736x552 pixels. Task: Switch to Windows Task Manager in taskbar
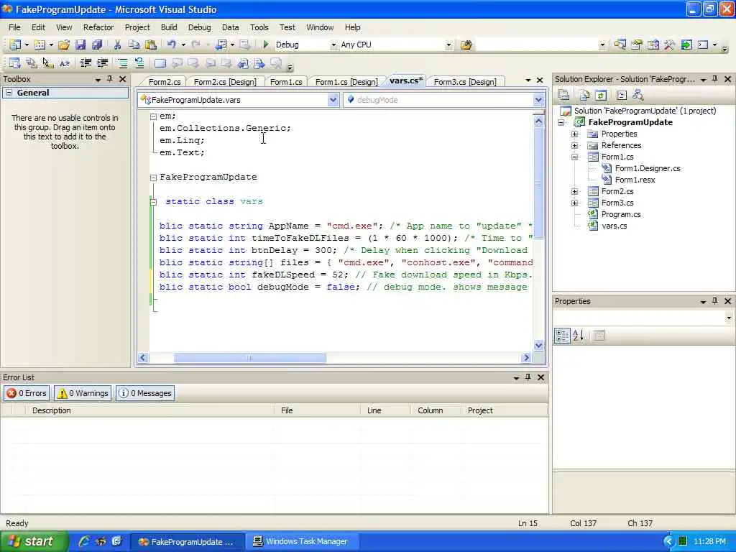(303, 542)
